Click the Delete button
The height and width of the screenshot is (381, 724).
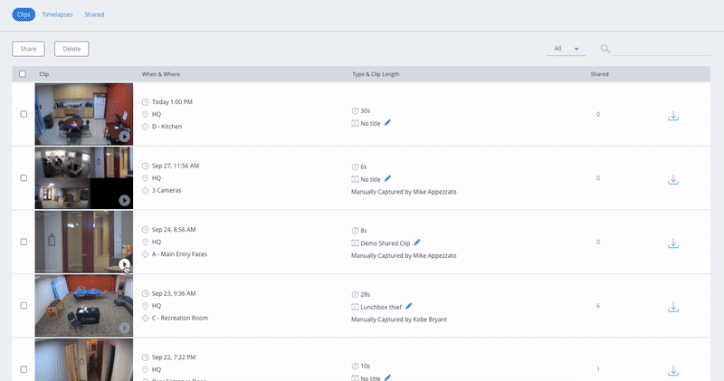point(71,49)
